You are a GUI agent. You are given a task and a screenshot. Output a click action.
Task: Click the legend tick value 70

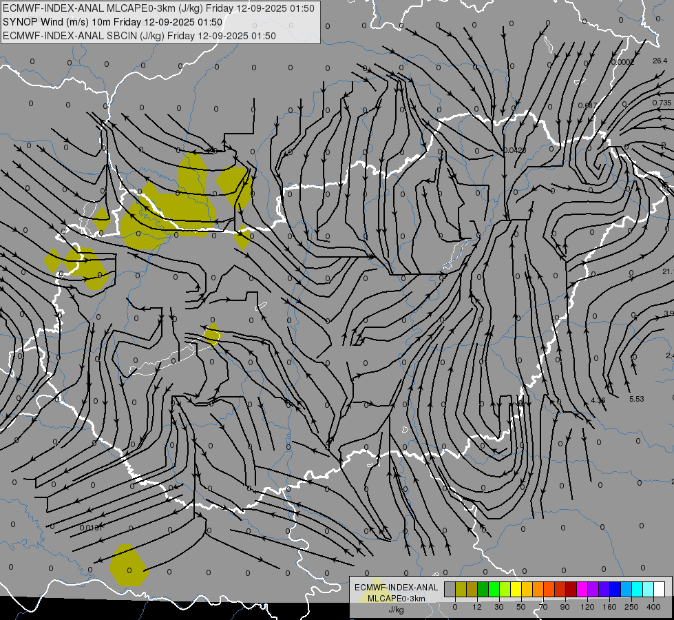coord(543,607)
